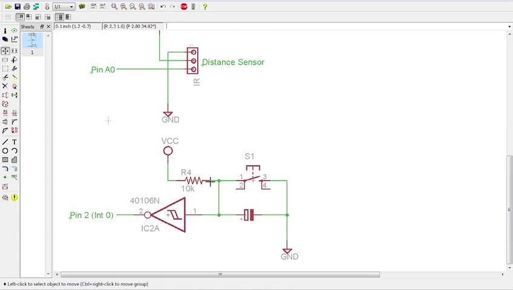513x290 pixels.
Task: Click the command line input field
Action: click(335, 26)
